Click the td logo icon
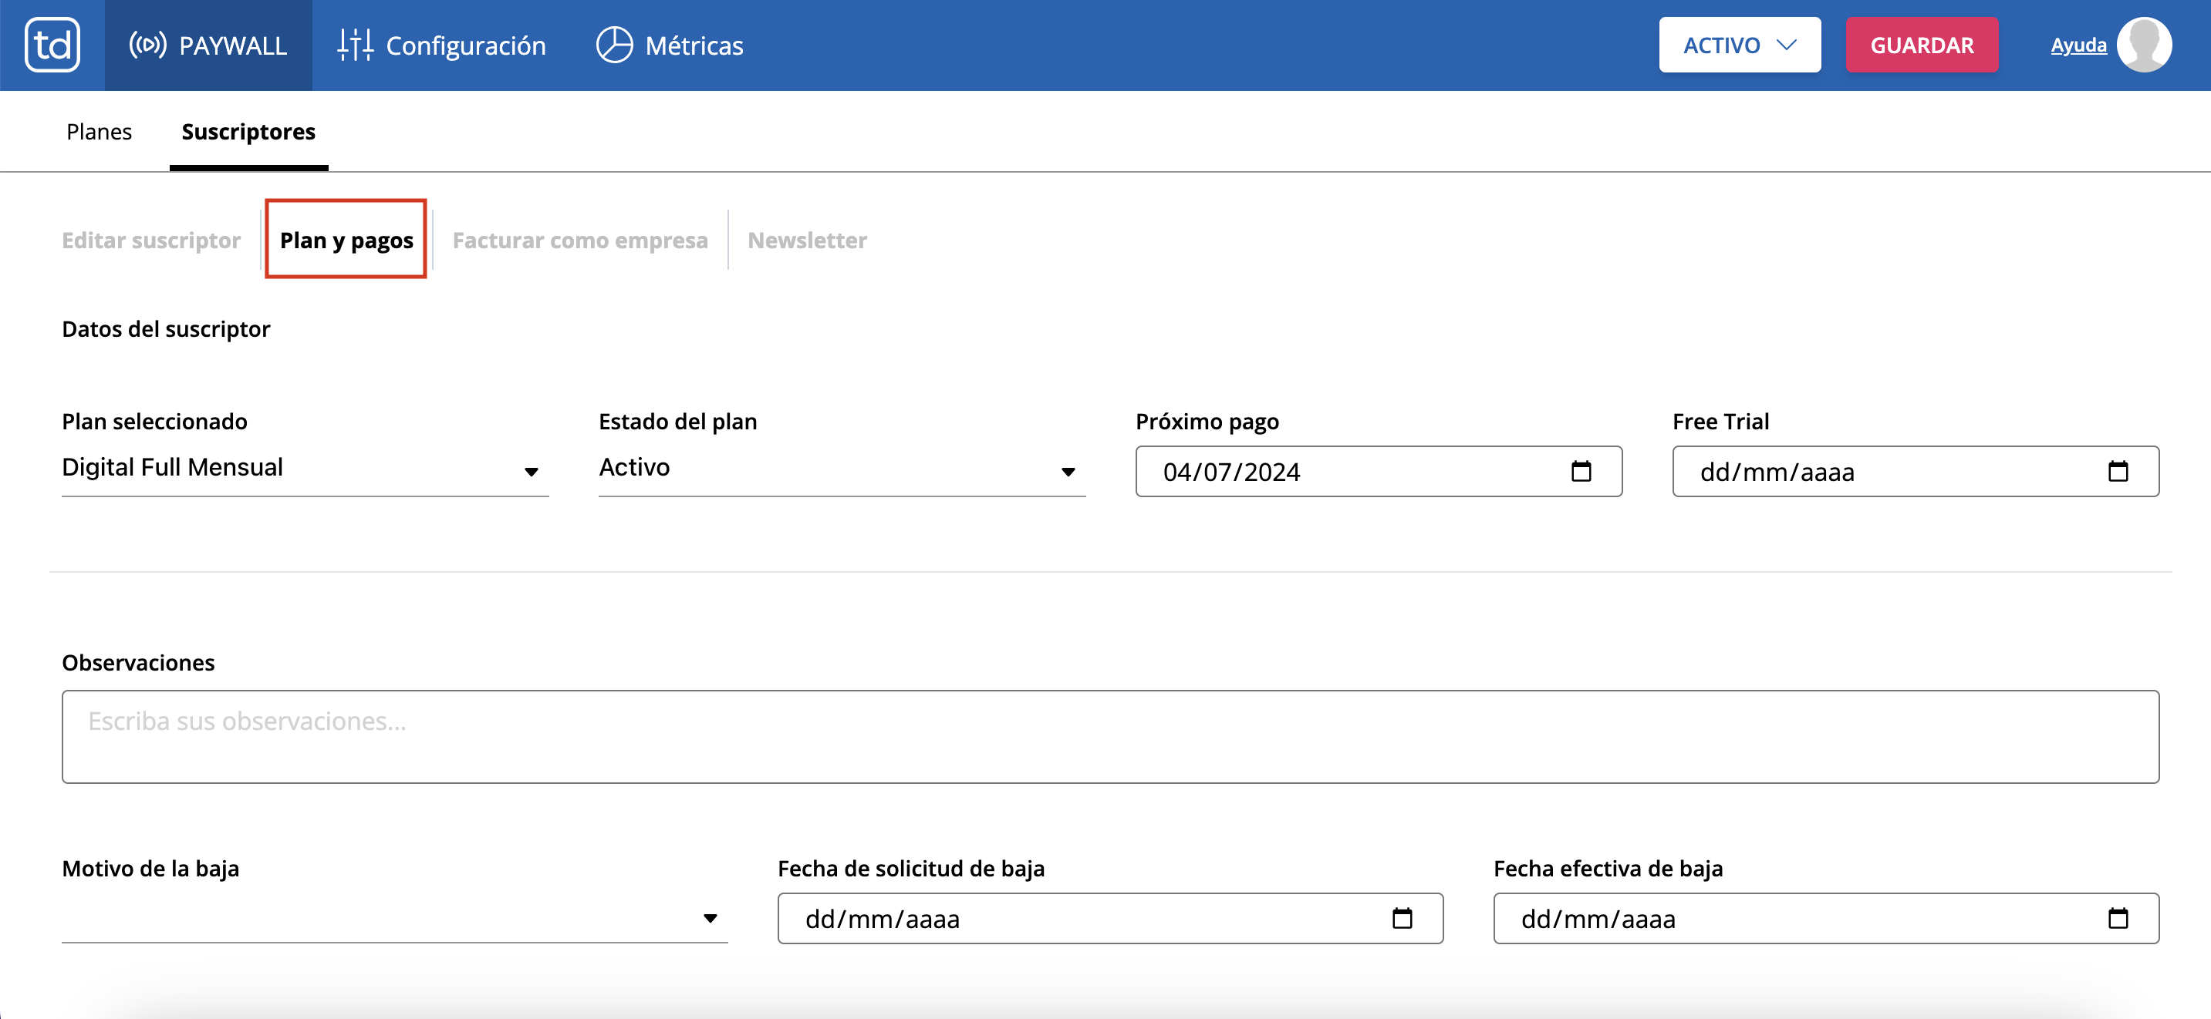The width and height of the screenshot is (2211, 1019). [52, 45]
